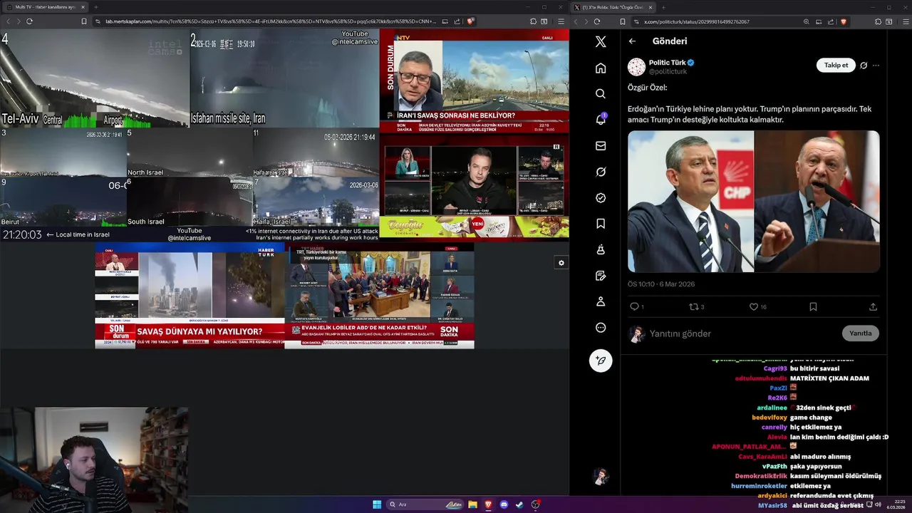
Task: Open OBS Studio from the taskbar
Action: 535,504
